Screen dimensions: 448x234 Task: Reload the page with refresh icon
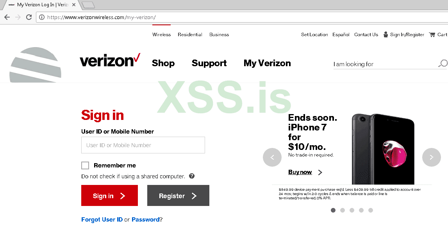(29, 17)
